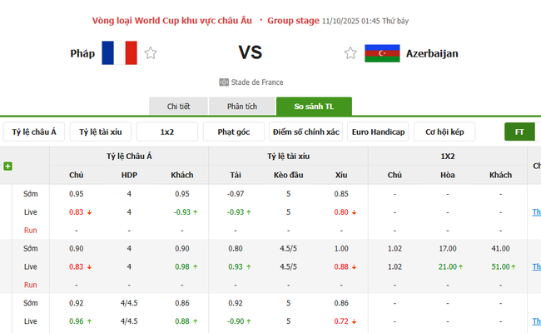Select the Tỷ lệ tài xỉu filter

pos(100,132)
